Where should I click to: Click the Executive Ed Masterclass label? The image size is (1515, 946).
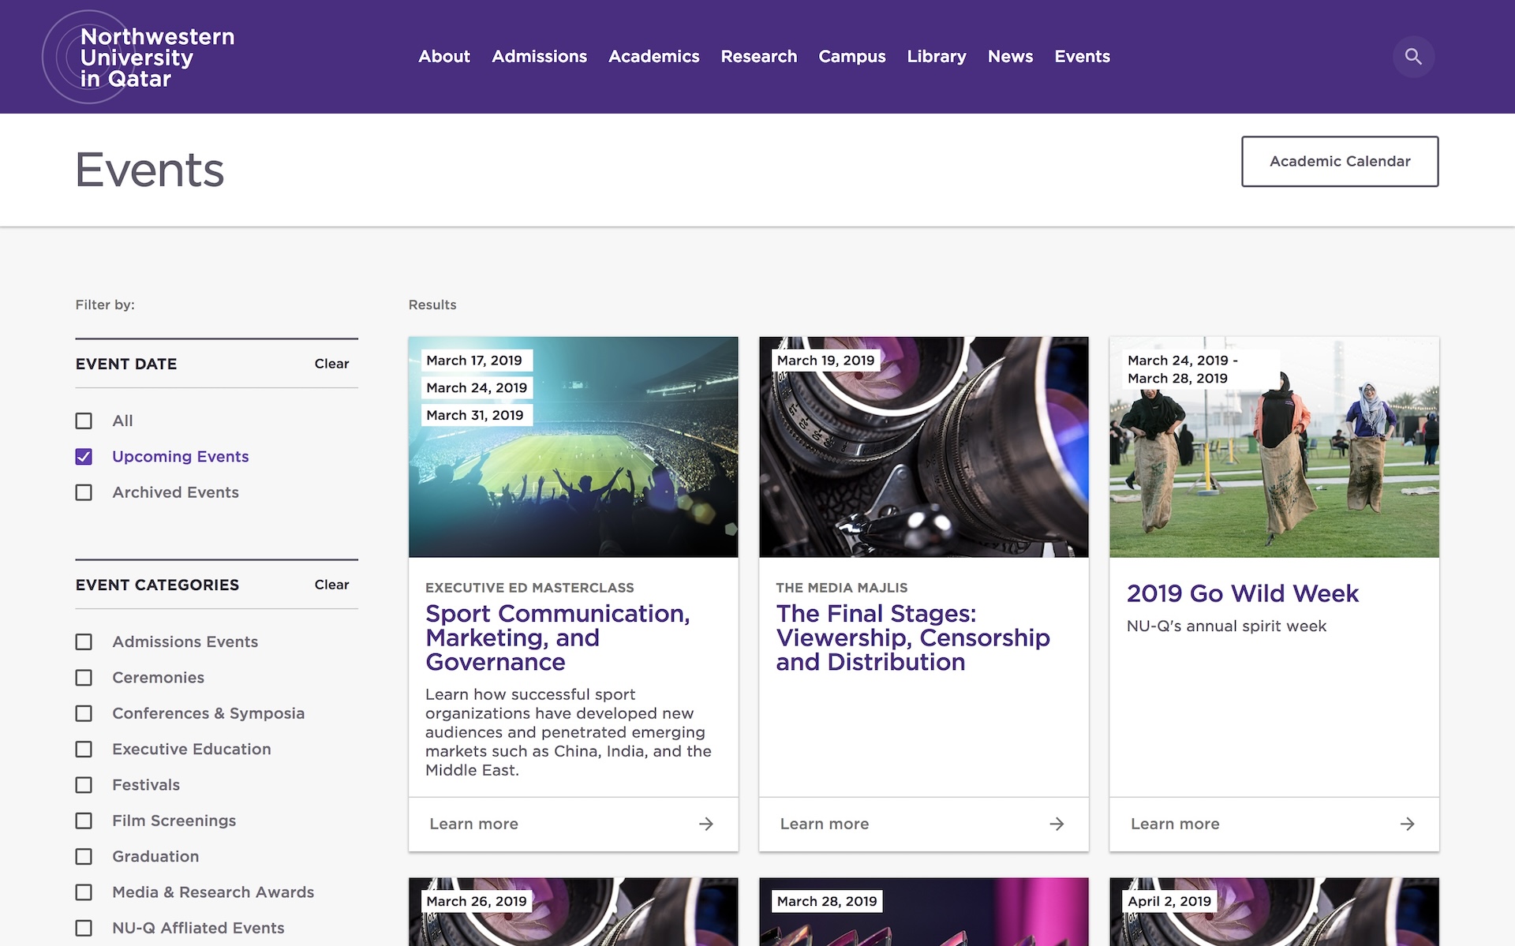(x=529, y=588)
